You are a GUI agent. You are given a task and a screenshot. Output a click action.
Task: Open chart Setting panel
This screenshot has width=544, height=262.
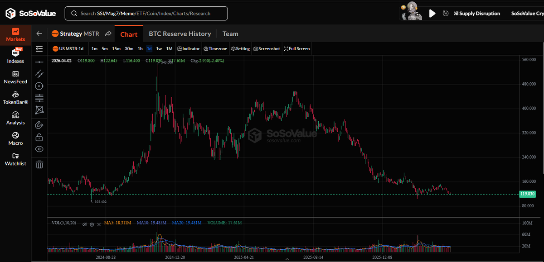pos(240,48)
